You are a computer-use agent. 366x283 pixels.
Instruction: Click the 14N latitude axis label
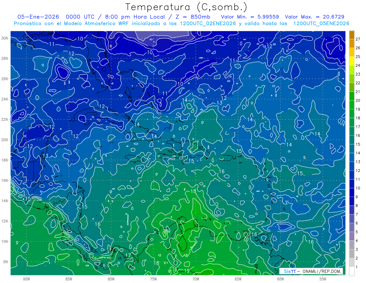coord(5,201)
